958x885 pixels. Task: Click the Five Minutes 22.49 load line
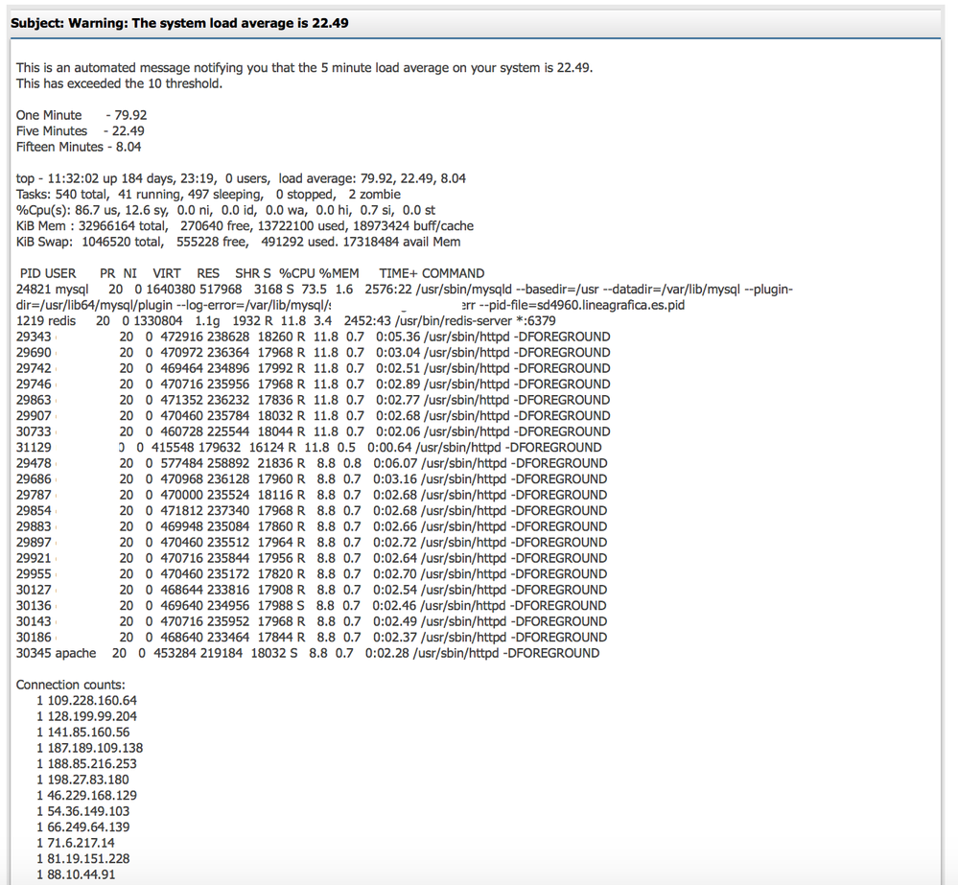(x=80, y=131)
